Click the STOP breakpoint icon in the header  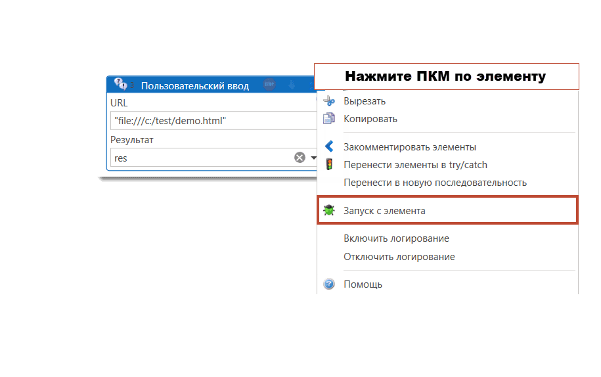[269, 85]
